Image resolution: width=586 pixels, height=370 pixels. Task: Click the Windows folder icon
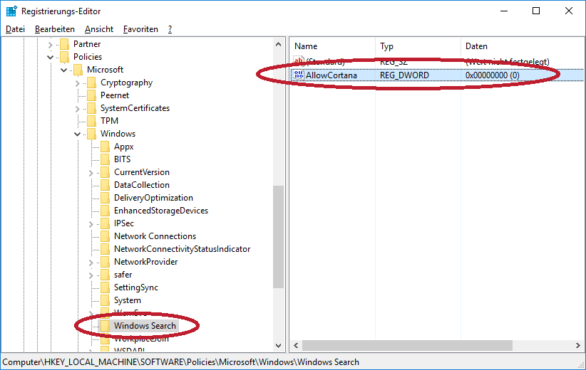click(x=91, y=134)
